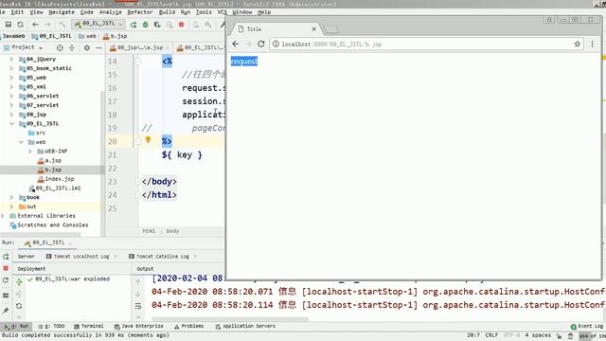The height and width of the screenshot is (341, 606).
Task: Click the CRLF line separator indicator
Action: tap(491, 335)
